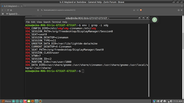The height and width of the screenshot is (103, 184).
Task: Go back in Brave browser
Action: coord(2,10)
